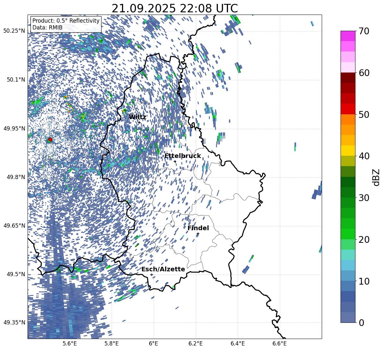Click the bright red 50-52 dBZ colorbar segment
The height and width of the screenshot is (350, 384).
(x=348, y=109)
